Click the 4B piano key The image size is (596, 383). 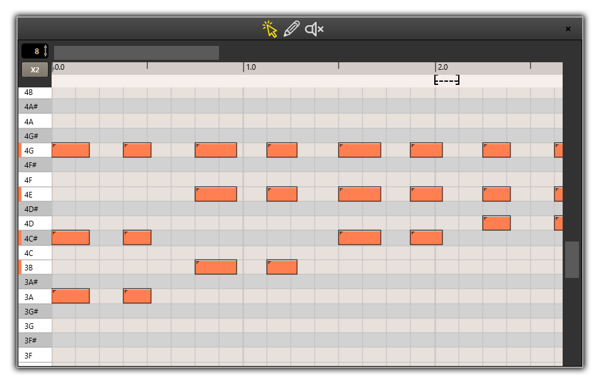[35, 92]
